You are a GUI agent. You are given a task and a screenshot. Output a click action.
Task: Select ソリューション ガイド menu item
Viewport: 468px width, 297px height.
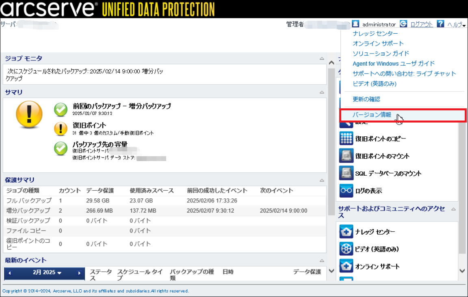pyautogui.click(x=381, y=54)
